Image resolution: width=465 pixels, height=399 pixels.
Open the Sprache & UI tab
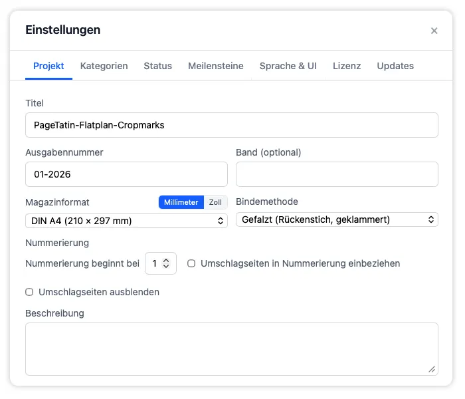(288, 66)
